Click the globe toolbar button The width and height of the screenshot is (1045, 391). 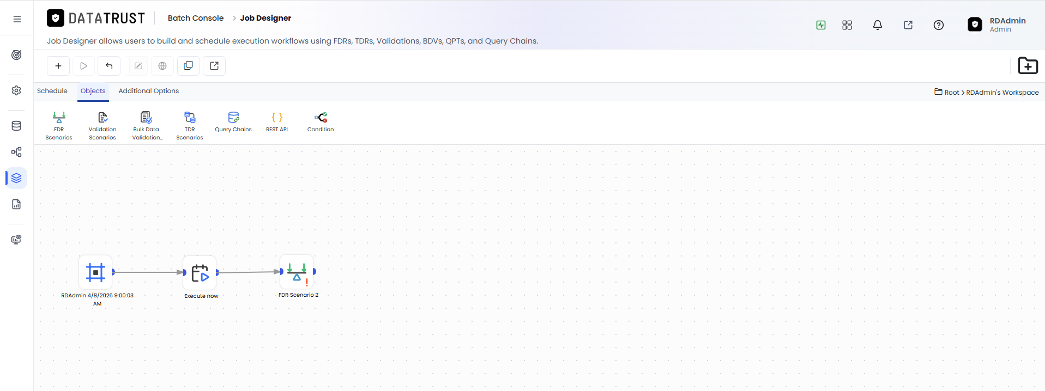[162, 66]
